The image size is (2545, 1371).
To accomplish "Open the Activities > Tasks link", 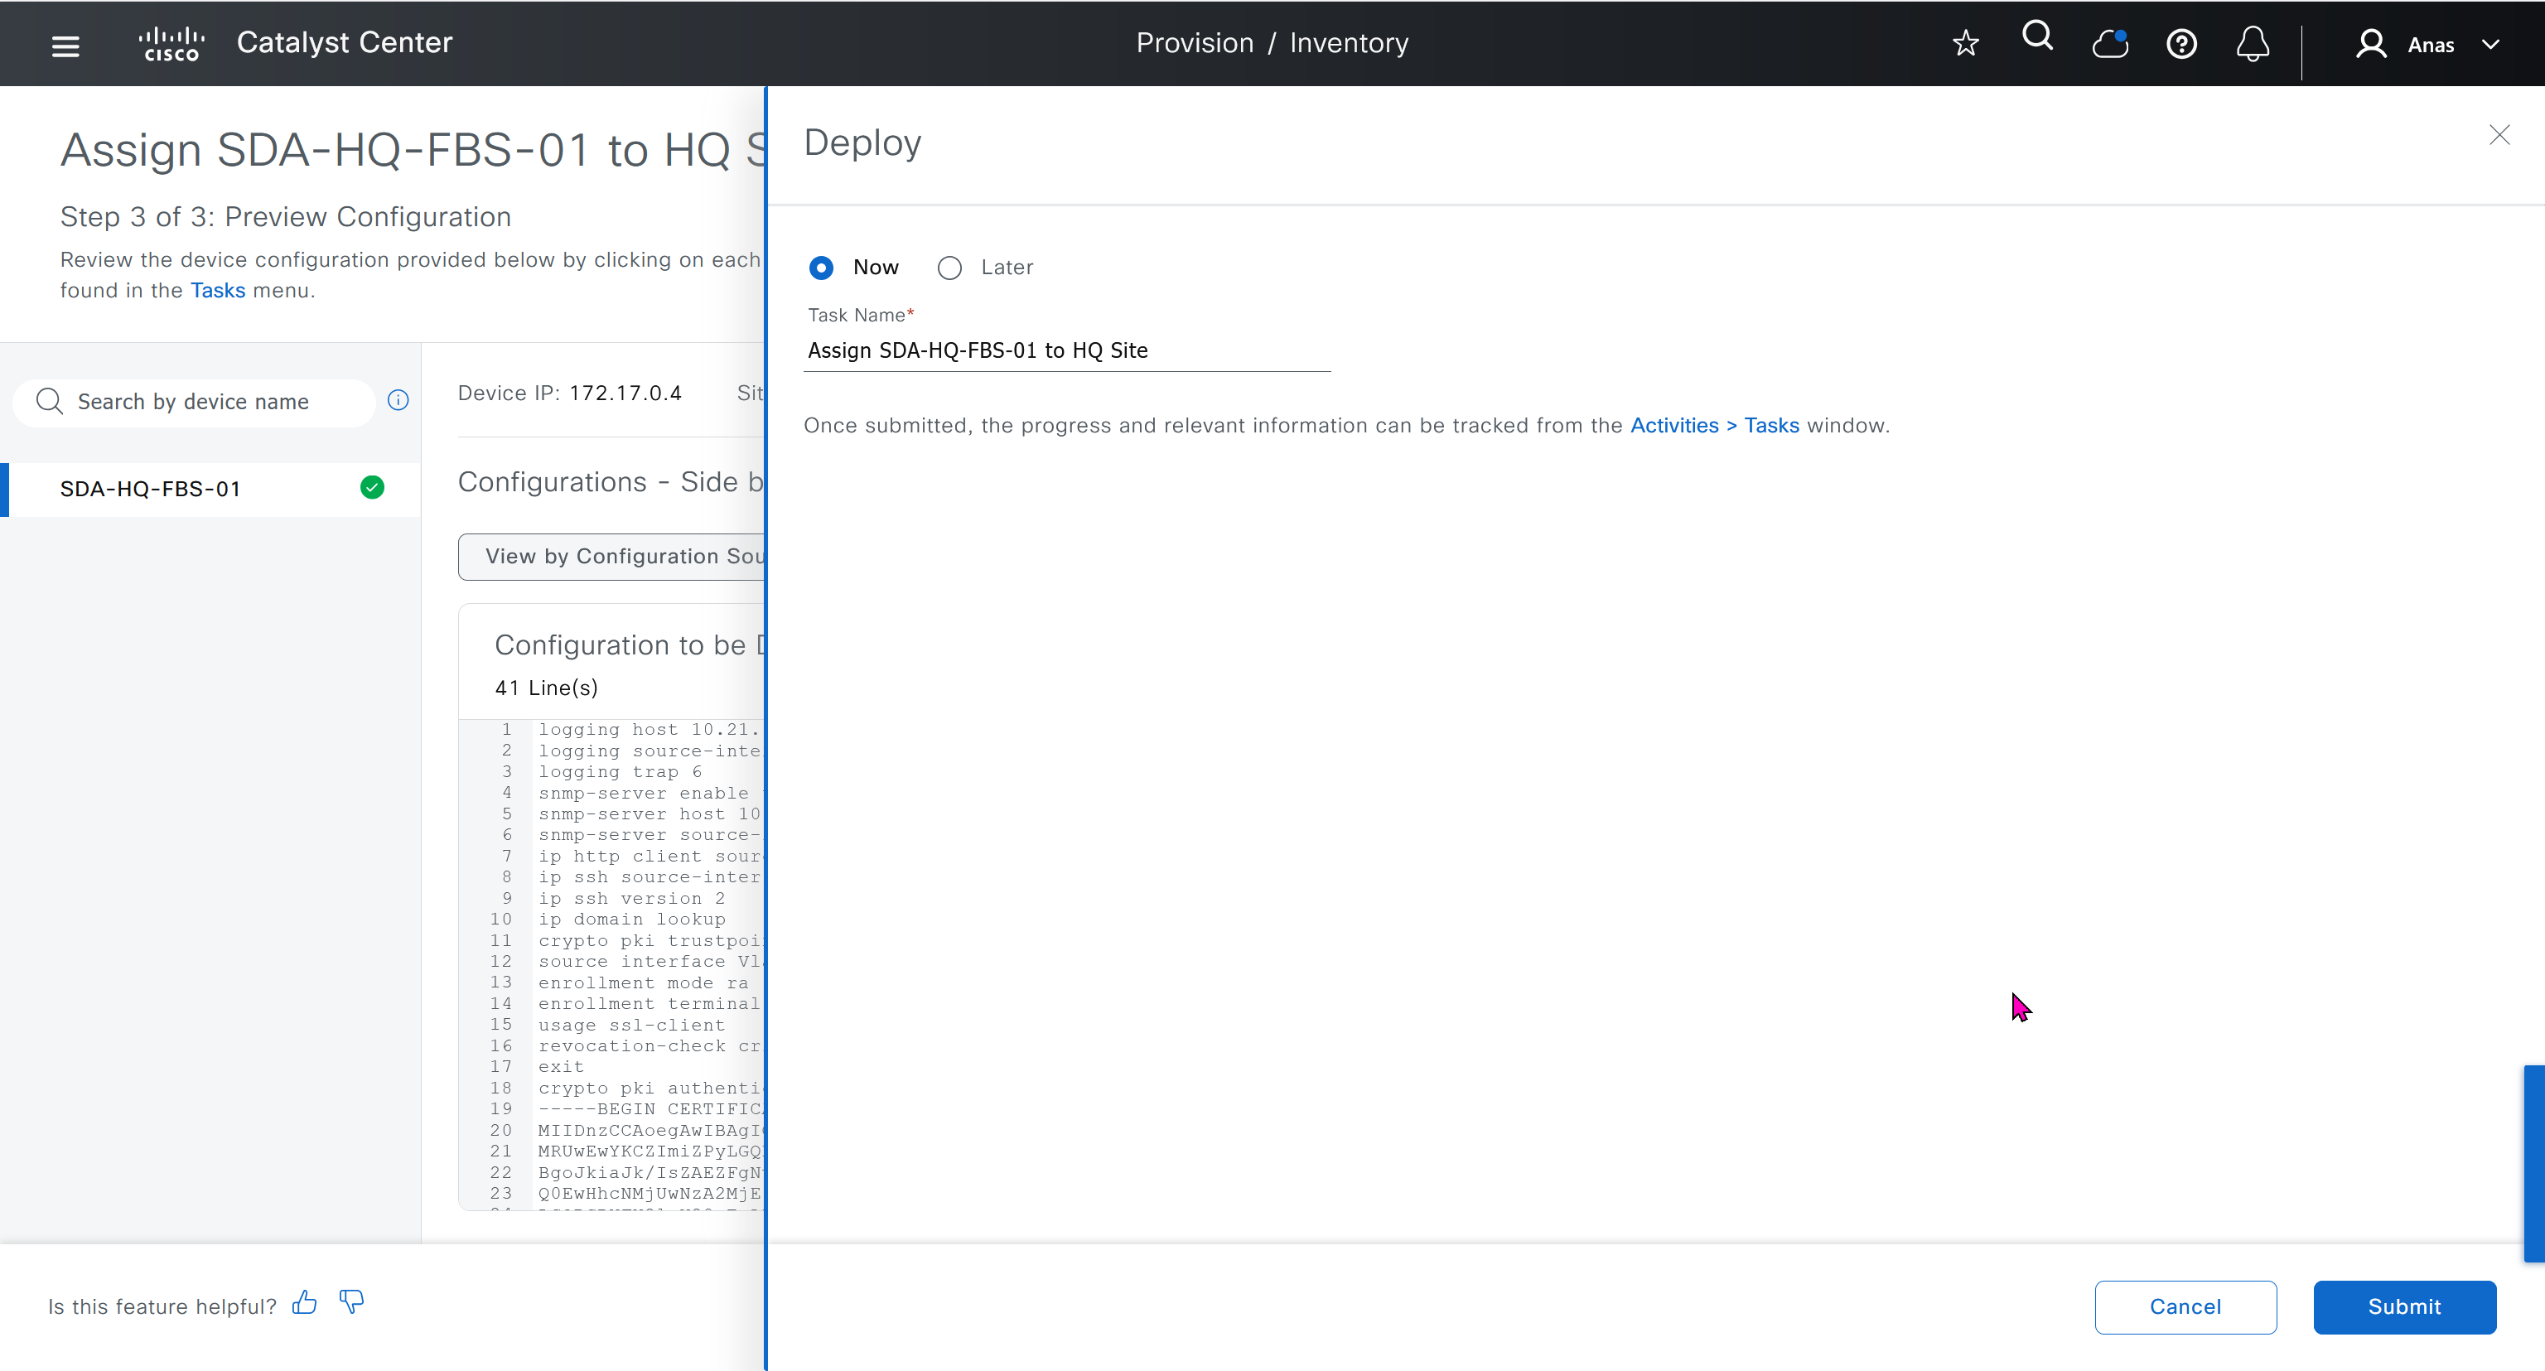I will 1714,426.
